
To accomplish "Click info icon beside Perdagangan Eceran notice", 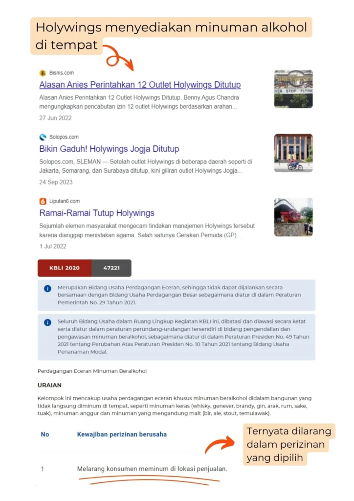I will coord(47,289).
